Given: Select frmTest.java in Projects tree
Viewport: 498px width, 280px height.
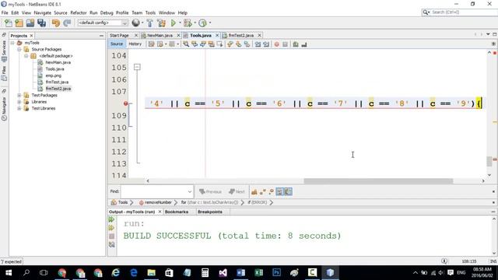Looking at the screenshot, I should [x=57, y=82].
